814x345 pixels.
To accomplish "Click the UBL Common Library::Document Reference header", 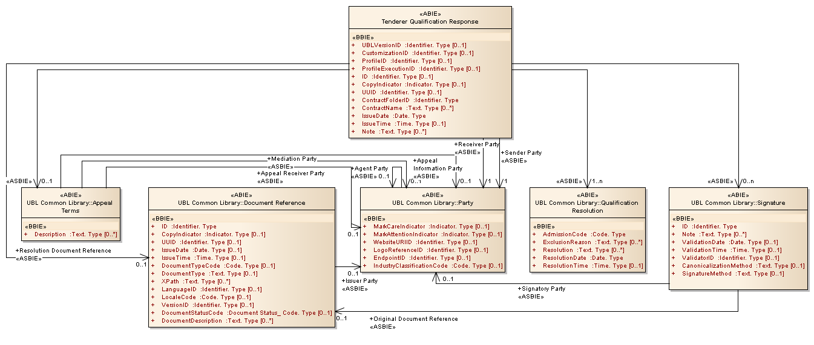I will click(241, 203).
